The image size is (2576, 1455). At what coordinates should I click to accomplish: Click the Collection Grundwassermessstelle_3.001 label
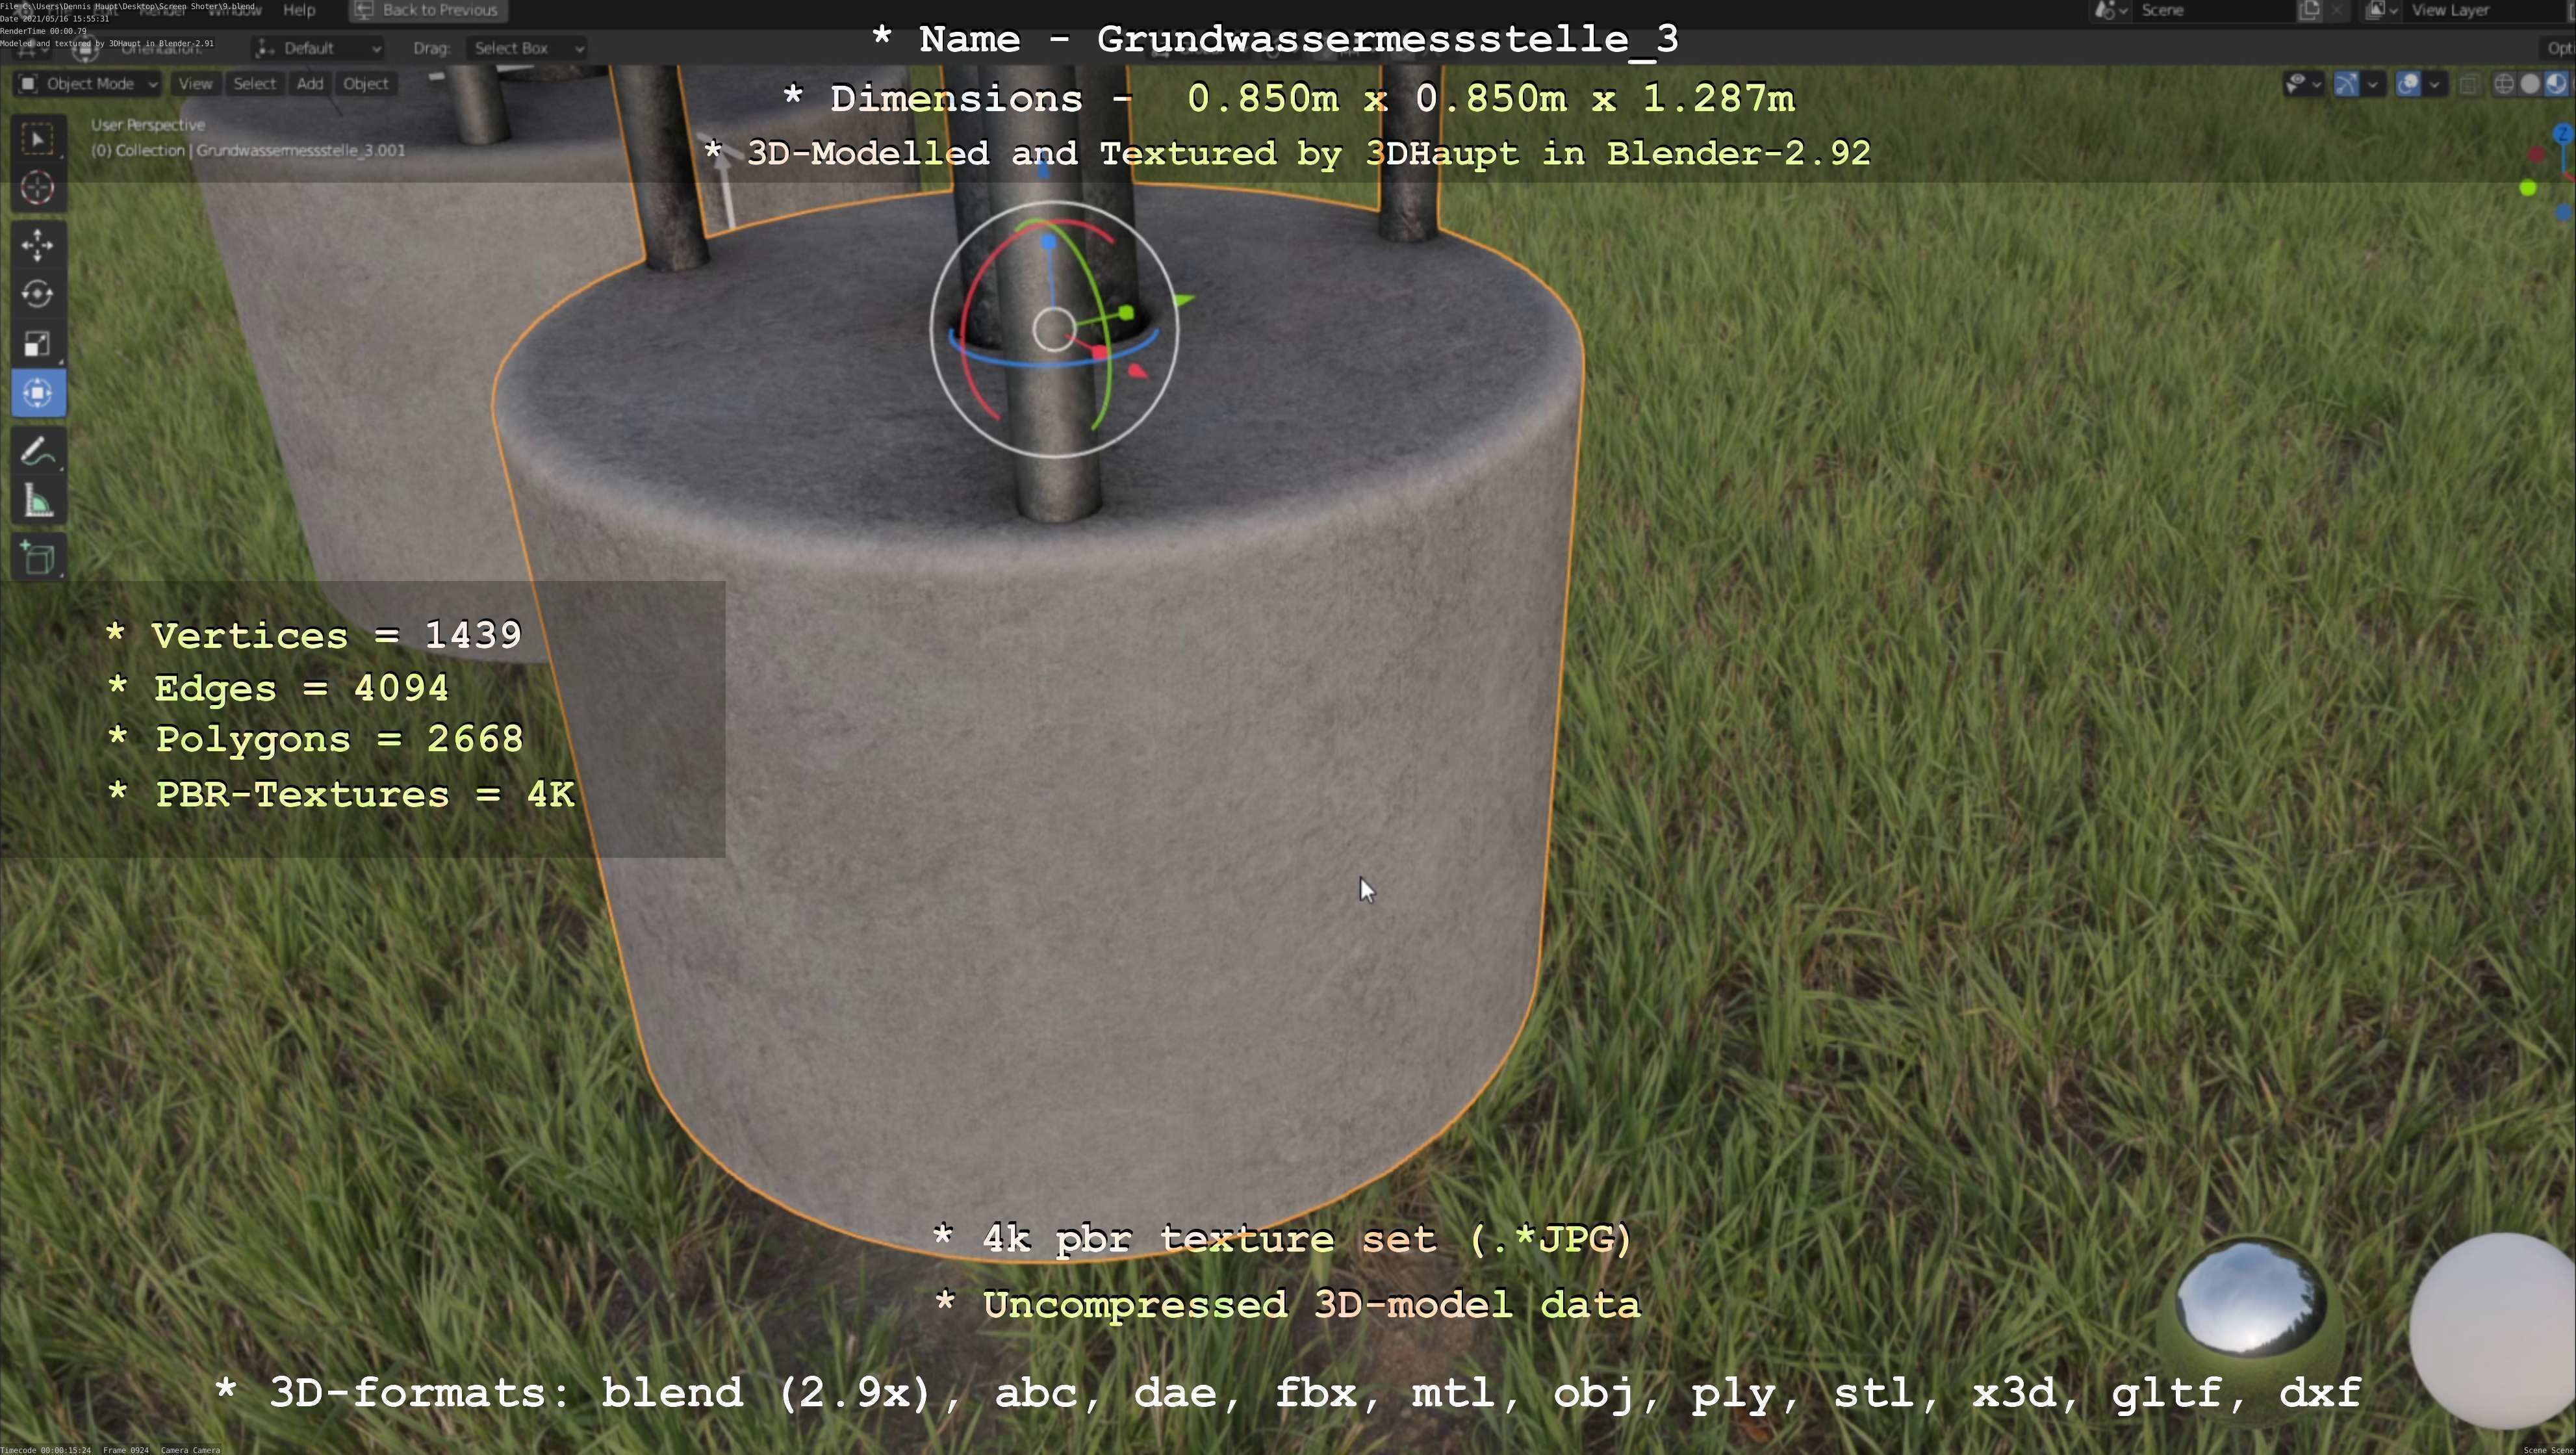pyautogui.click(x=248, y=150)
